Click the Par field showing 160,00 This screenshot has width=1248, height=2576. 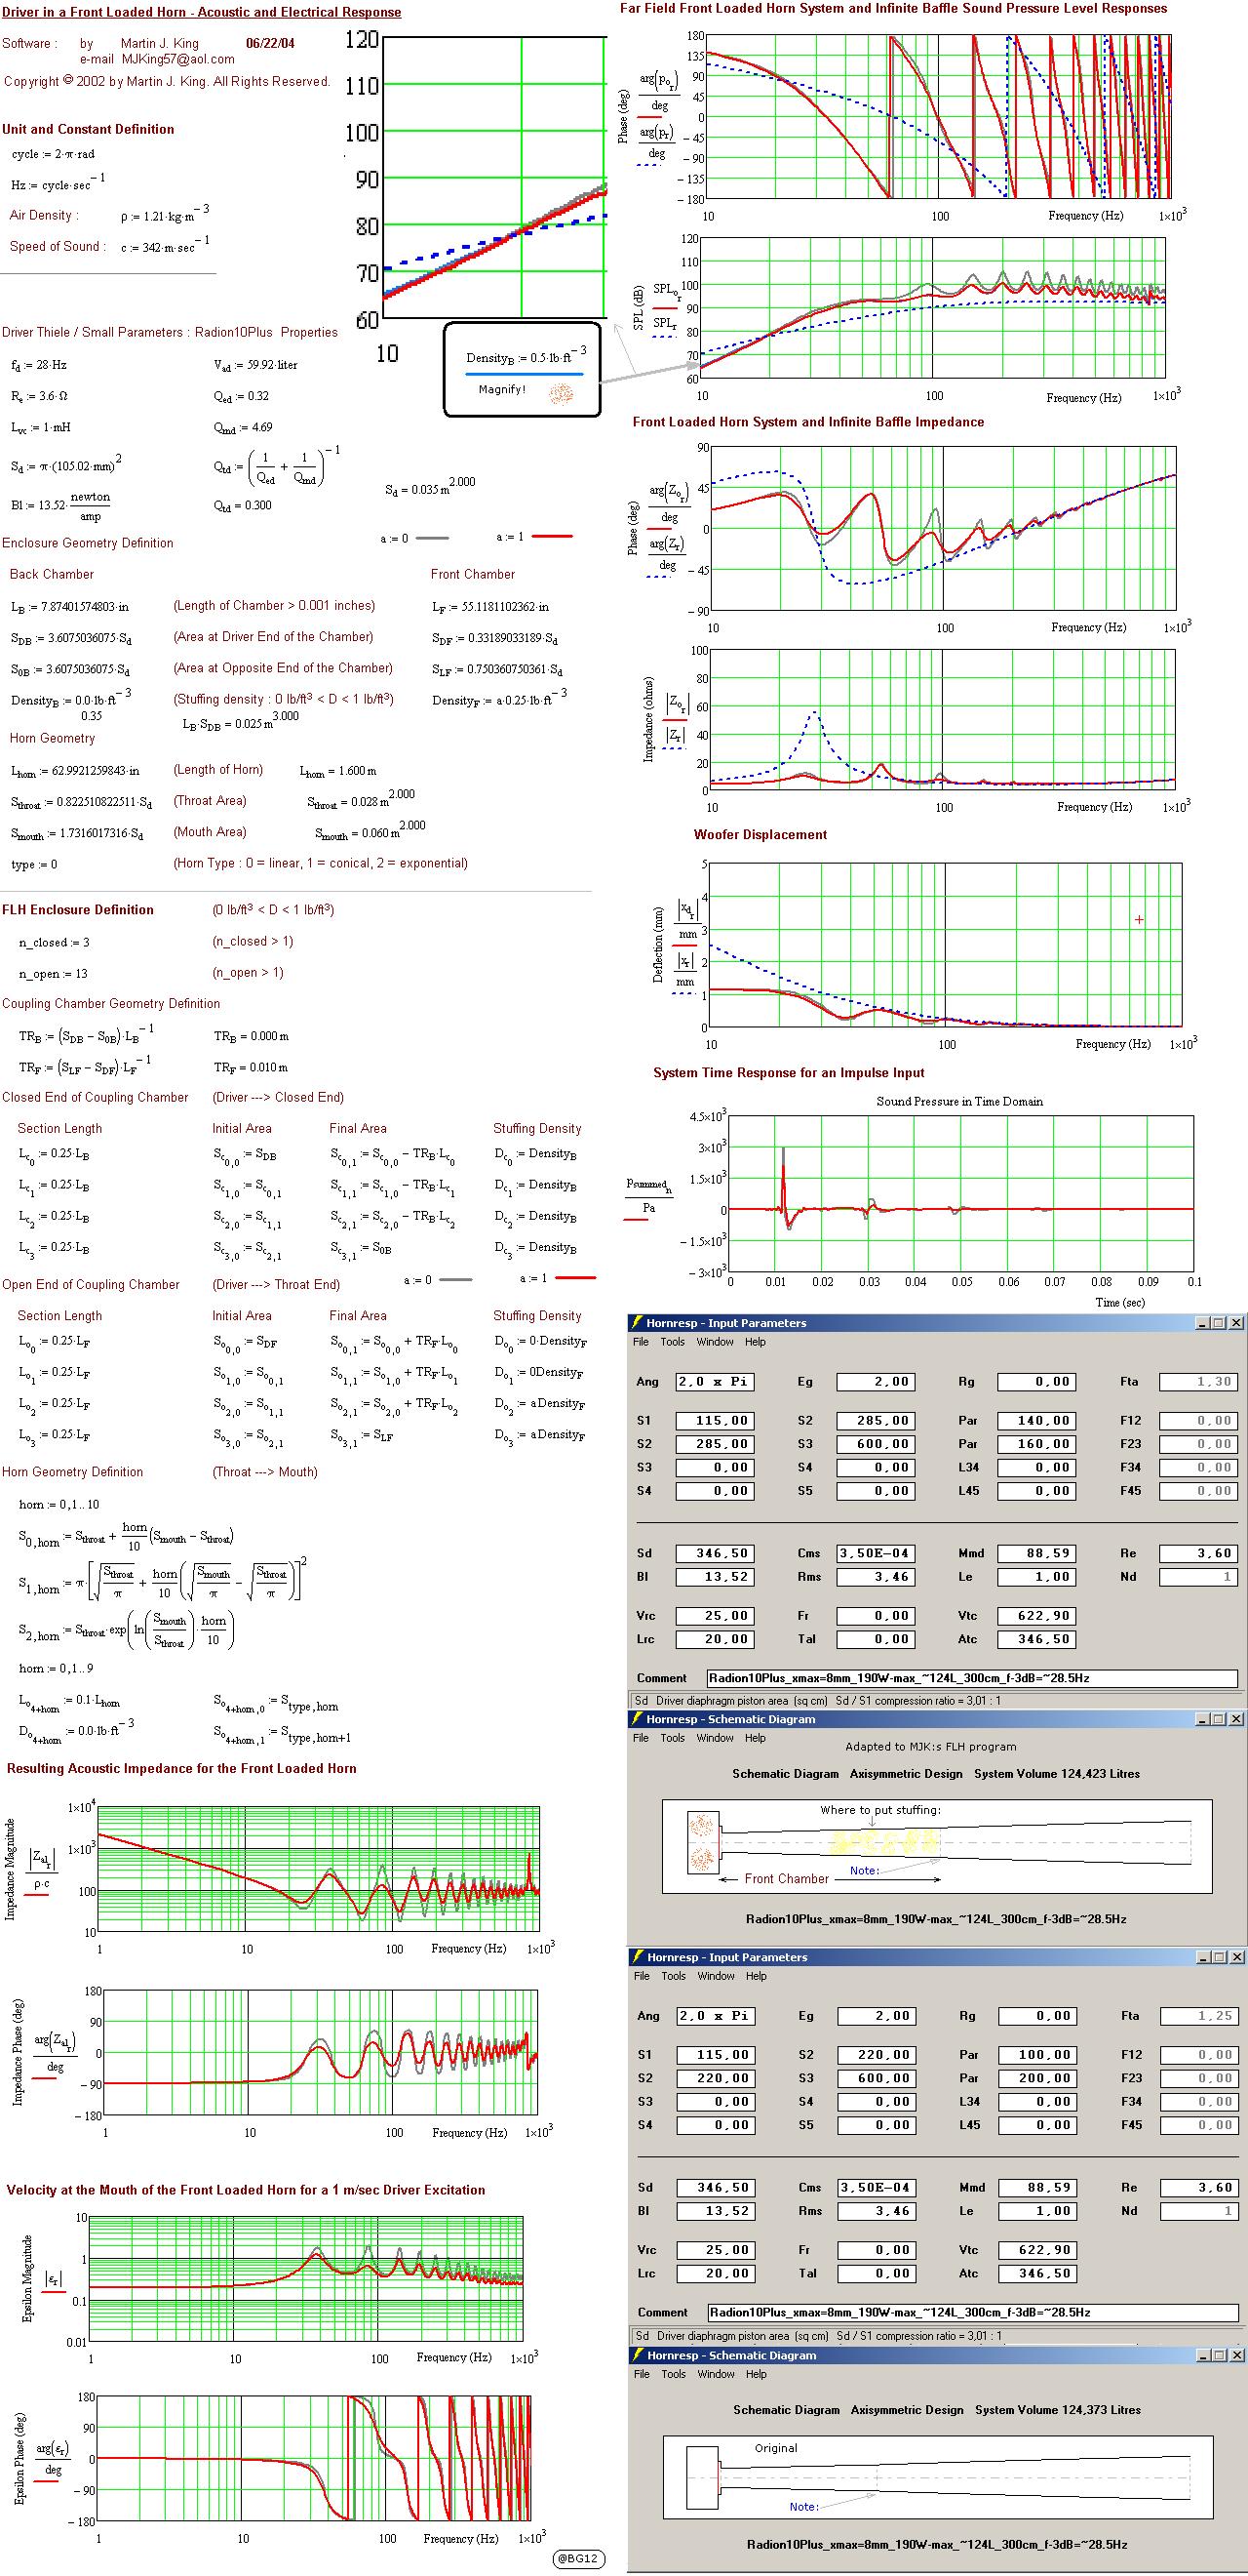pyautogui.click(x=1037, y=1444)
